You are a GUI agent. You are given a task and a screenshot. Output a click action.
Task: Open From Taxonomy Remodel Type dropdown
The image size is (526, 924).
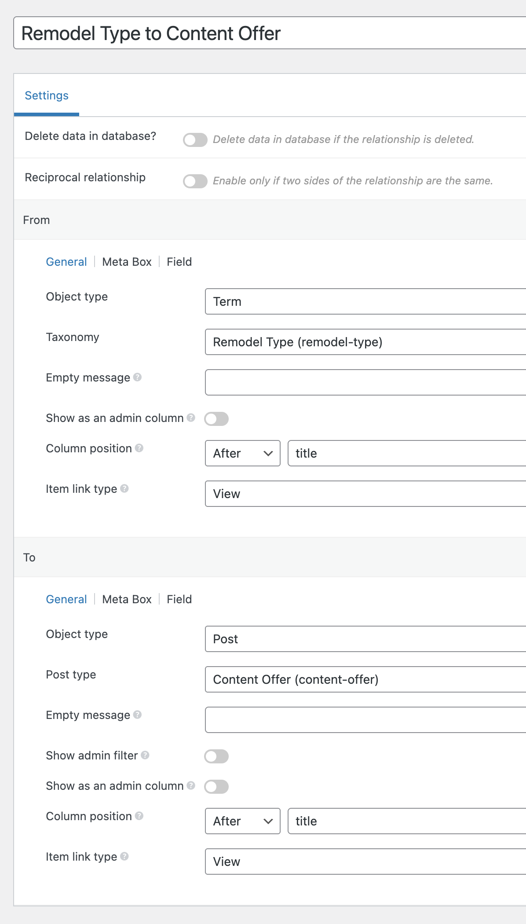pyautogui.click(x=365, y=342)
